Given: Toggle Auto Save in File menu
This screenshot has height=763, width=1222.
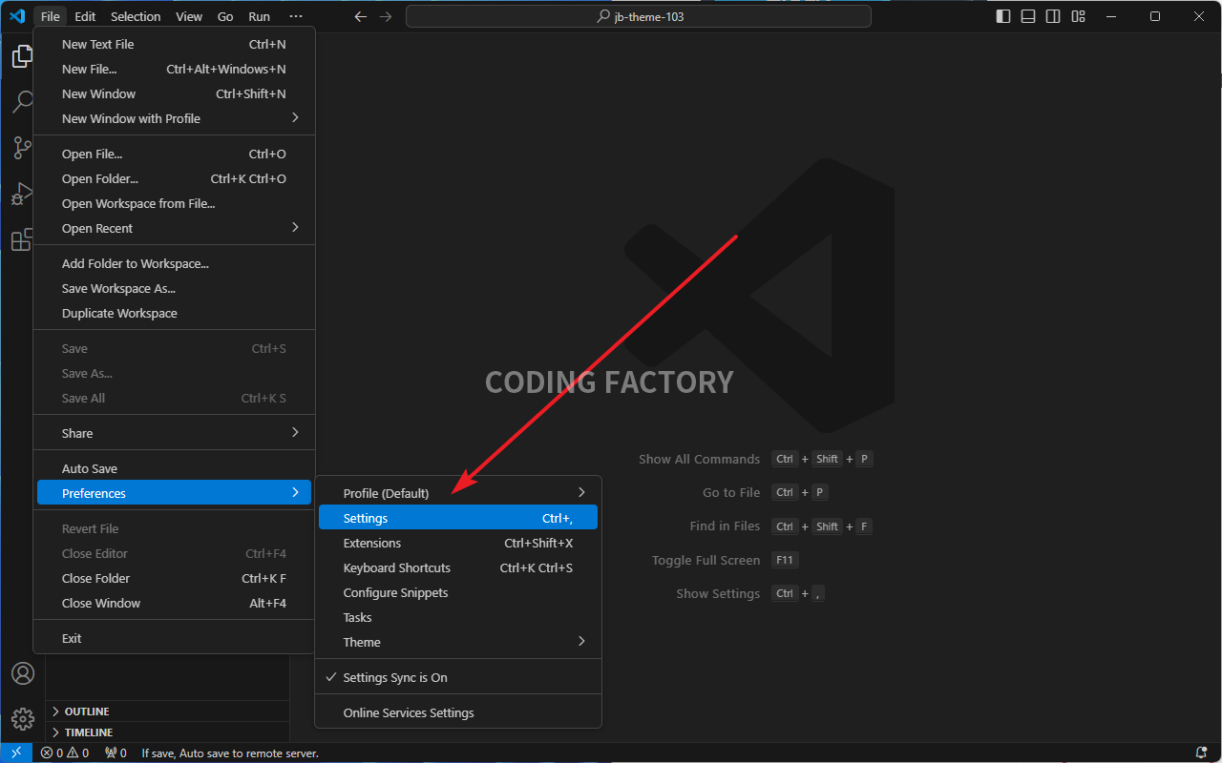Looking at the screenshot, I should tap(174, 468).
